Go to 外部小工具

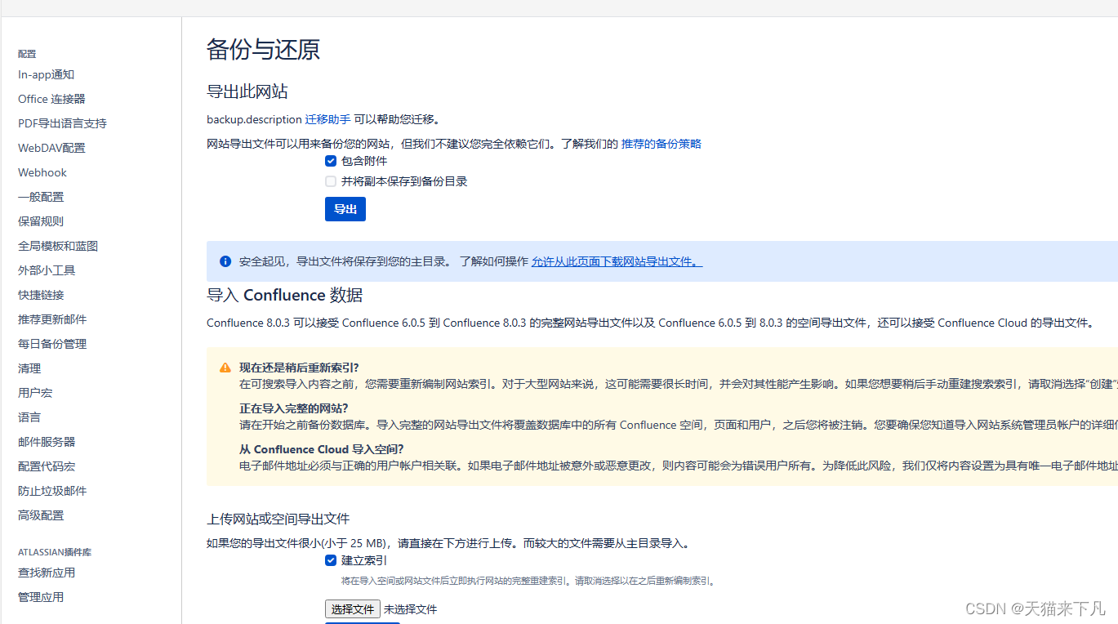(47, 270)
